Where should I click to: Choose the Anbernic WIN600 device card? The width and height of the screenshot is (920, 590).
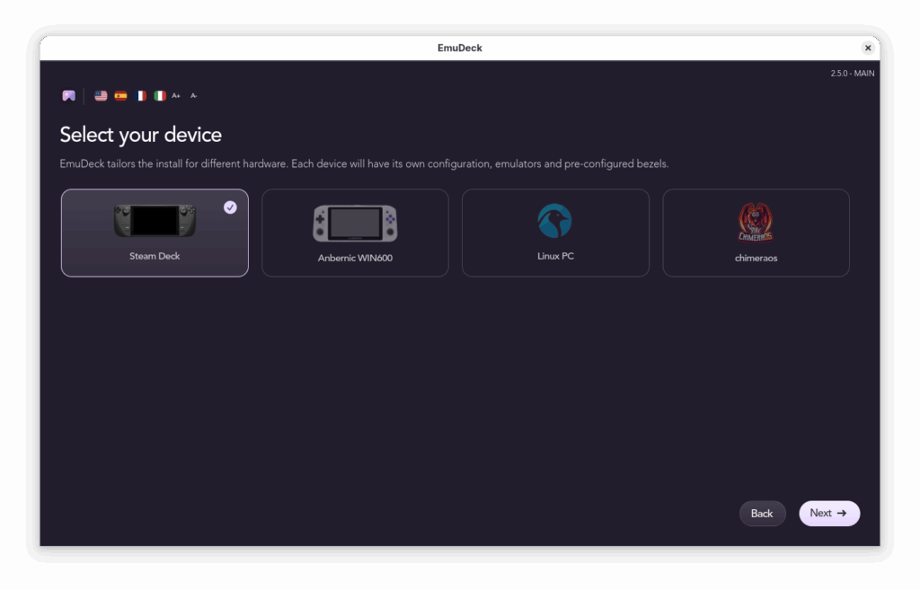pyautogui.click(x=355, y=233)
